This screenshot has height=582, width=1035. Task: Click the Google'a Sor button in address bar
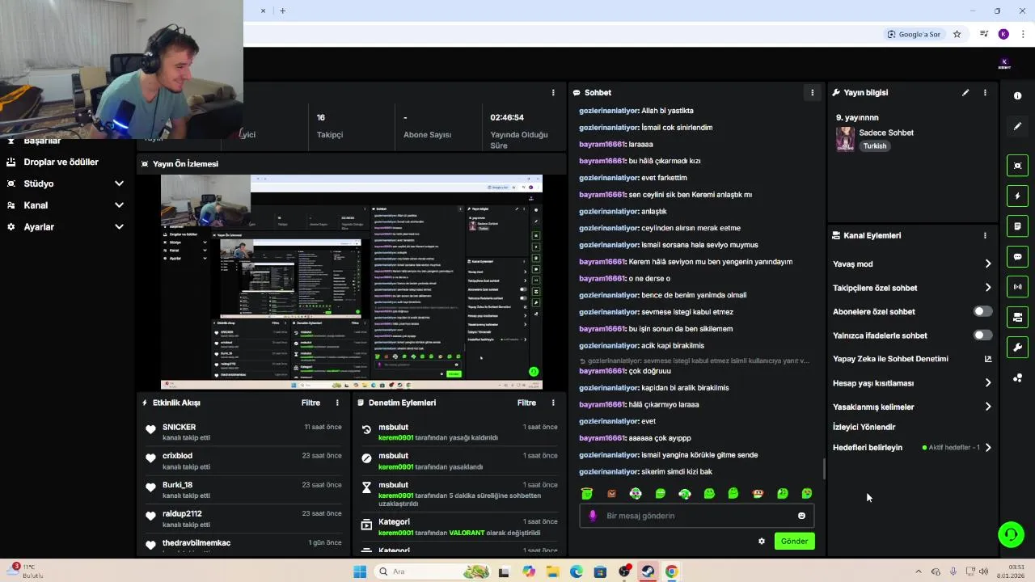pyautogui.click(x=914, y=34)
